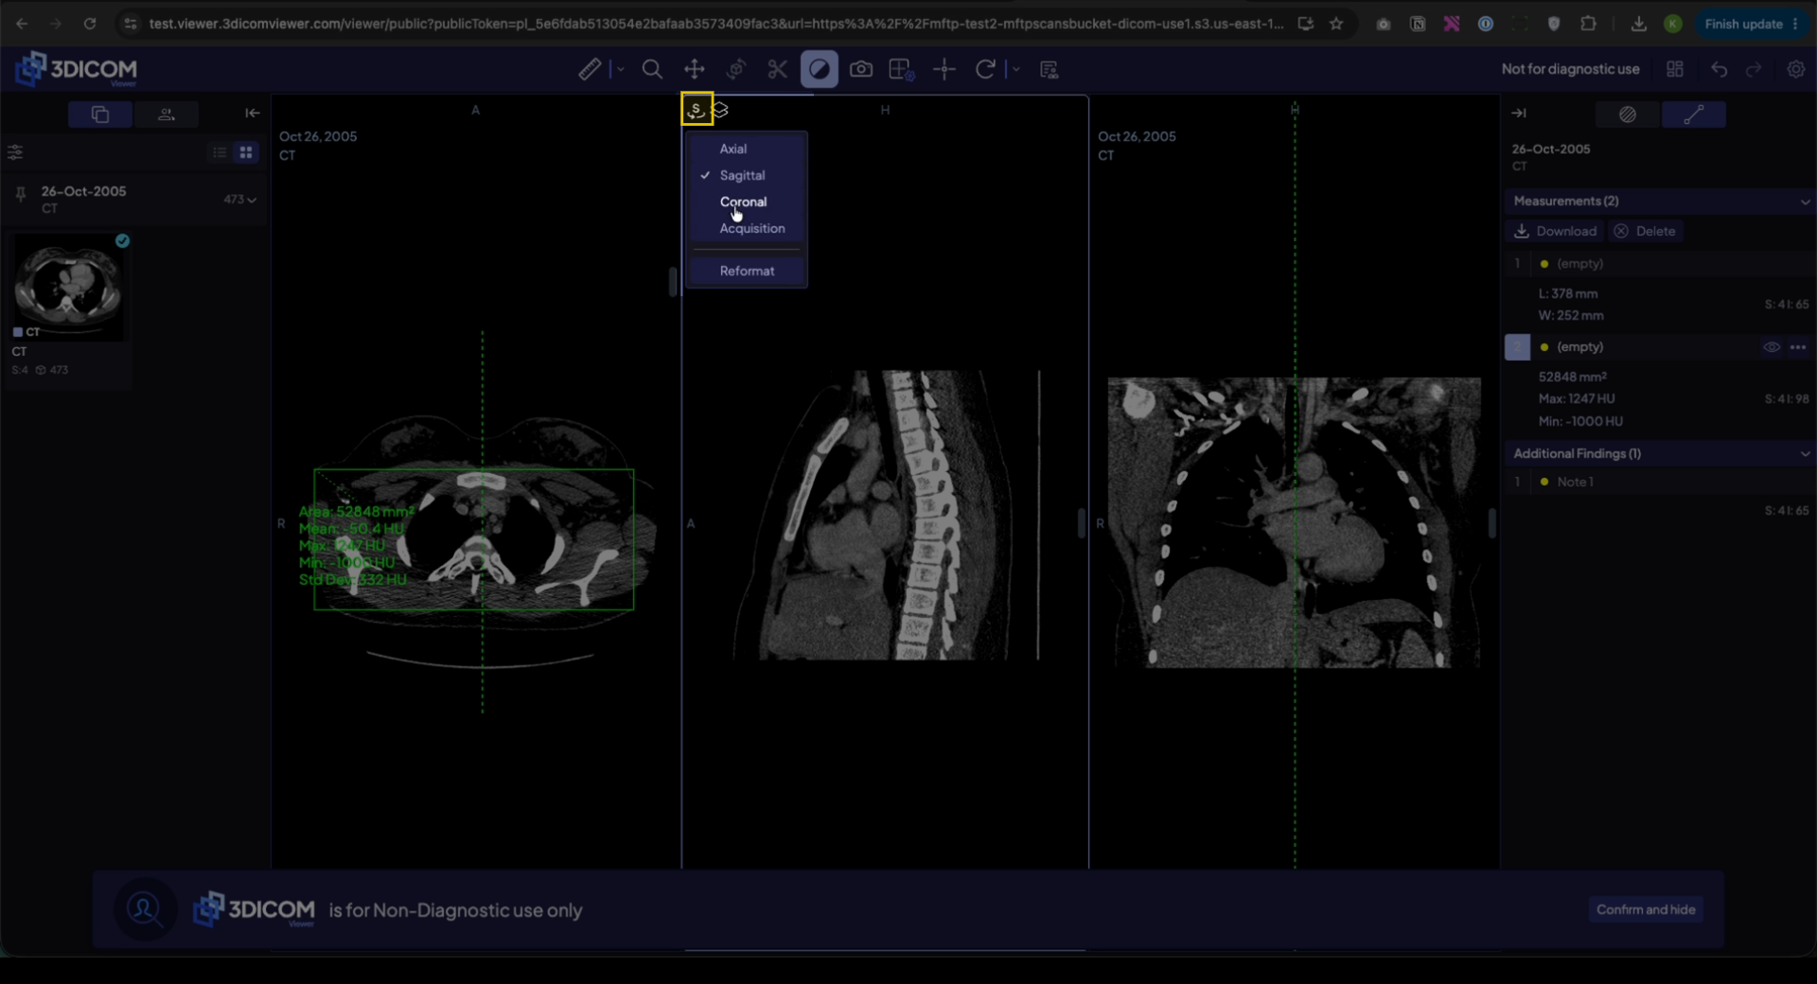Bookmark page with star icon
1817x984 pixels.
[x=1336, y=24]
